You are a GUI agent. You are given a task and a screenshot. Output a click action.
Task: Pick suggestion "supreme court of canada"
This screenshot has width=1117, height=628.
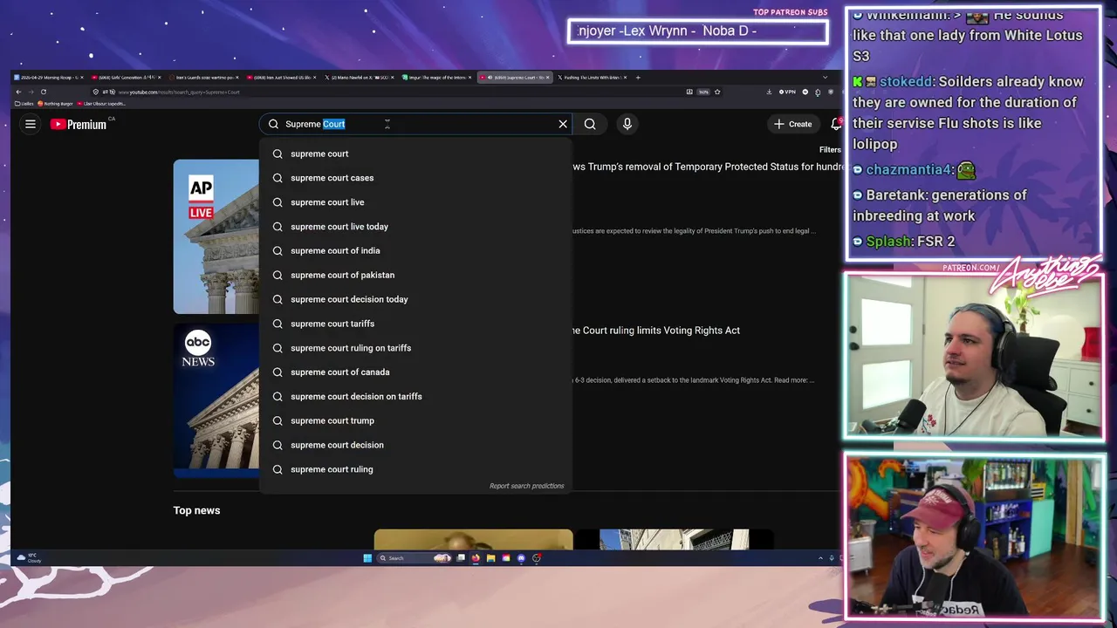pos(415,372)
